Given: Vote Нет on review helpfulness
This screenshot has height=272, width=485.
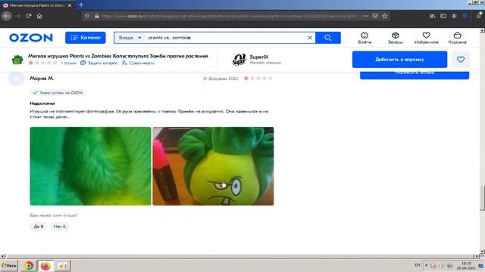Looking at the screenshot, I should [x=60, y=227].
